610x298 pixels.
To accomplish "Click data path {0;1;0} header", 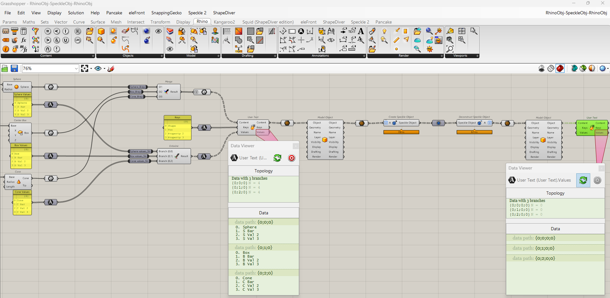I will [263, 247].
